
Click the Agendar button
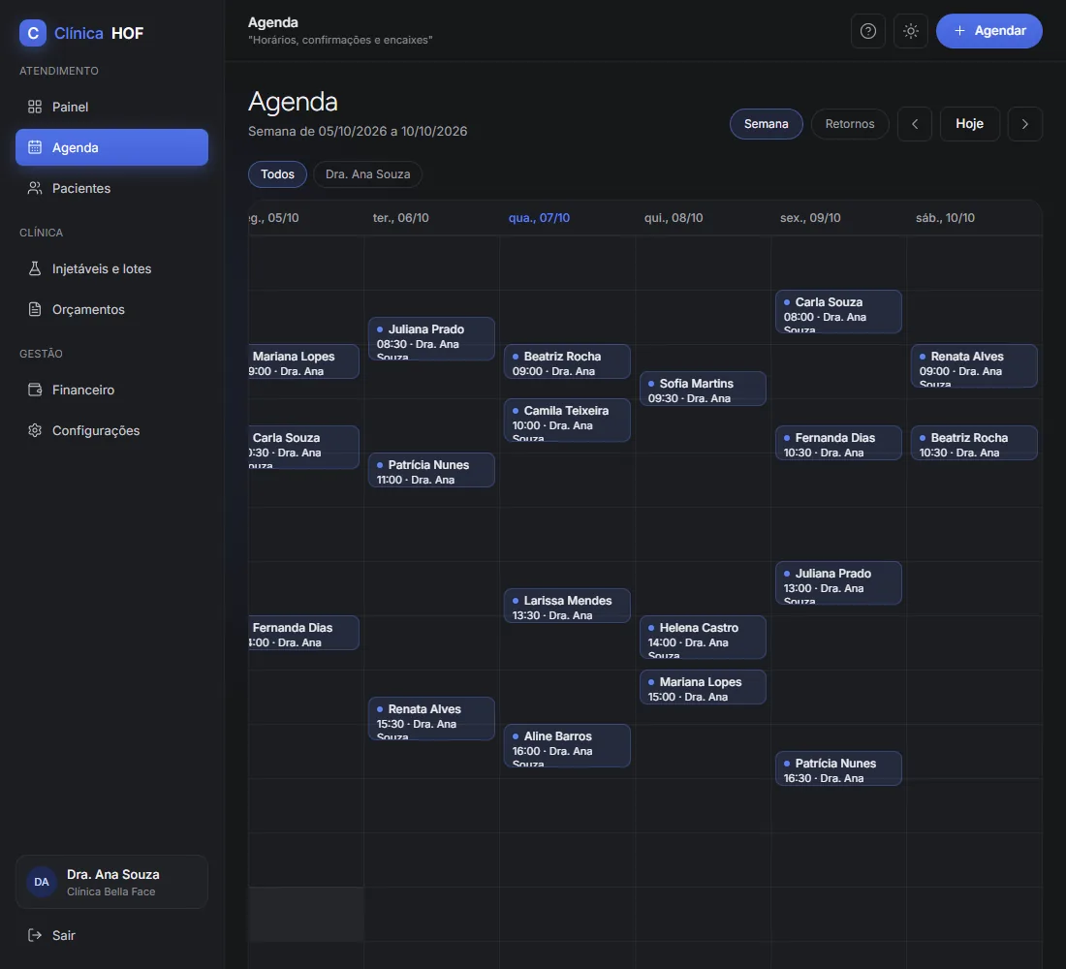click(989, 31)
